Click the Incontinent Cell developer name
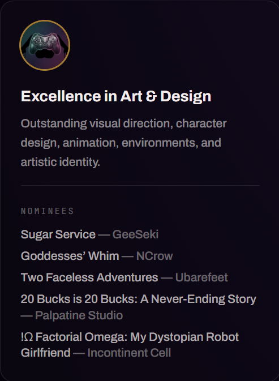Screen dimensions: 279x381 point(129,353)
